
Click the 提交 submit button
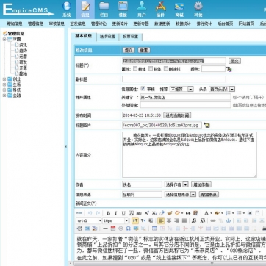pyautogui.click(x=129, y=51)
